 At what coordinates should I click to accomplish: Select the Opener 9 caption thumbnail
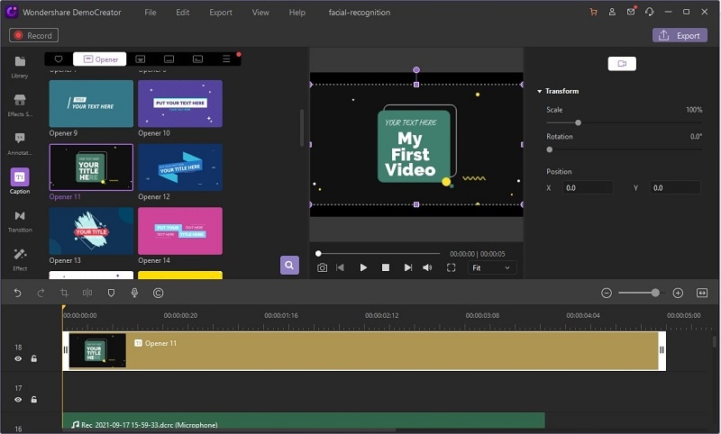91,104
